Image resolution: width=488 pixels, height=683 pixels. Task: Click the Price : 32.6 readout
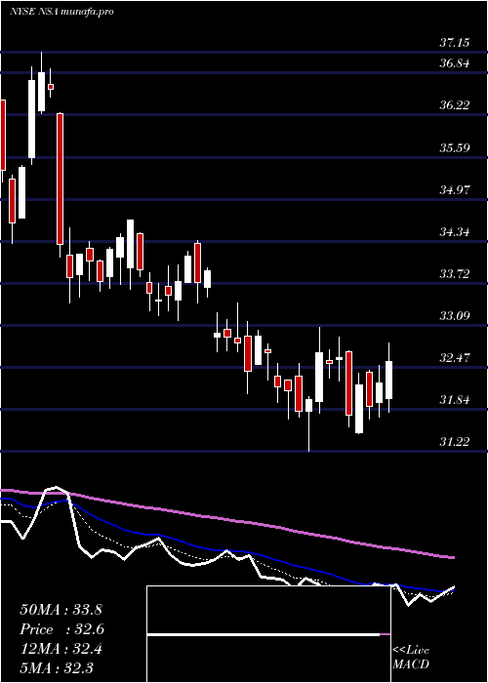[x=62, y=629]
